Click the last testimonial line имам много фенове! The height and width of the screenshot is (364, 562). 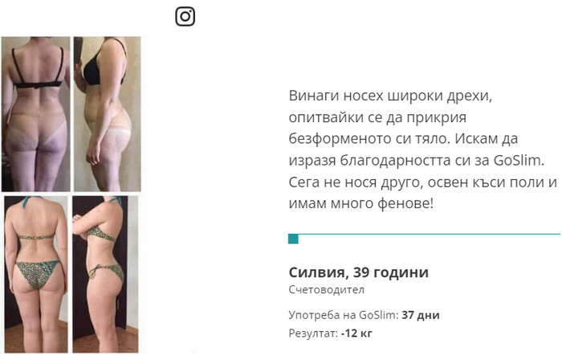(x=361, y=203)
